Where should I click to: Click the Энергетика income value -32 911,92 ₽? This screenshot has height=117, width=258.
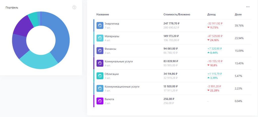215,23
